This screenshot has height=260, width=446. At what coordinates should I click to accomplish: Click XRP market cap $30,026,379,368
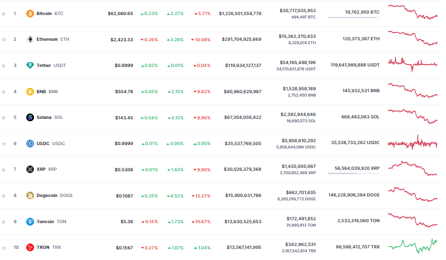(242, 169)
